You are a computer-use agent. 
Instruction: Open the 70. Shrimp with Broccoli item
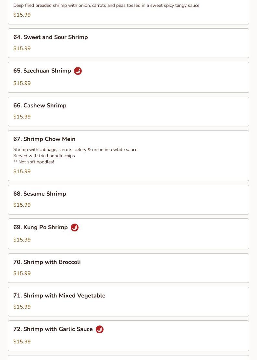(x=128, y=268)
